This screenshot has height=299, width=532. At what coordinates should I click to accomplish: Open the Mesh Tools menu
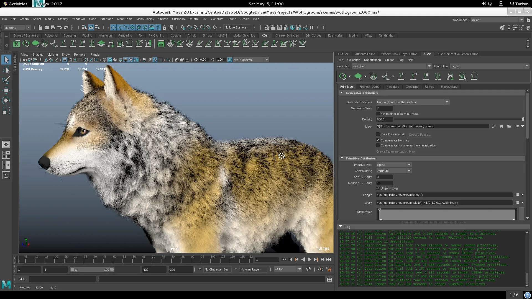click(124, 19)
